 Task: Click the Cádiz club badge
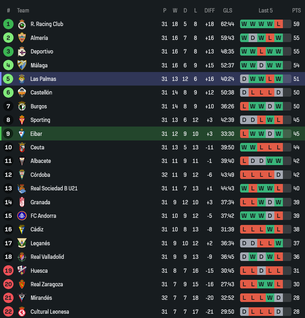coord(22,229)
